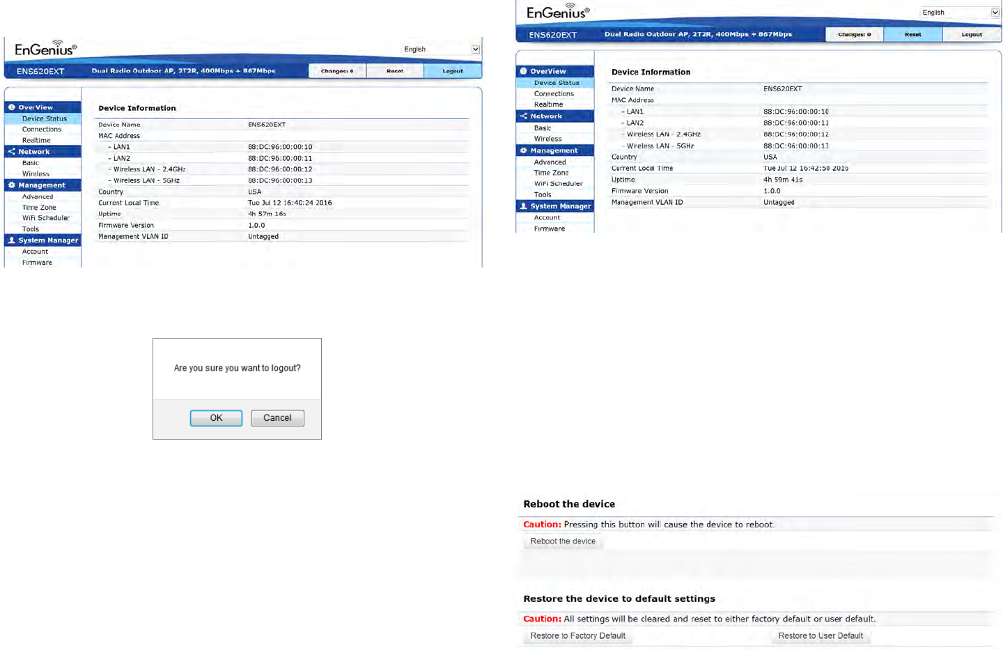Viewport: 1003px width, 650px height.
Task: Click the Management gear icon in left panel
Action: 11,185
